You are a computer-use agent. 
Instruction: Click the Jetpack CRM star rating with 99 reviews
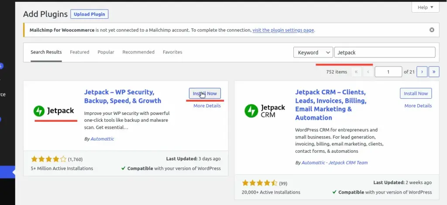tap(259, 183)
